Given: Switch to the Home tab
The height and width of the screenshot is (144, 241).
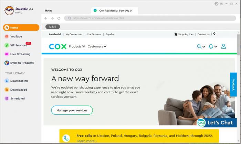Looking at the screenshot, I should click(x=49, y=11).
